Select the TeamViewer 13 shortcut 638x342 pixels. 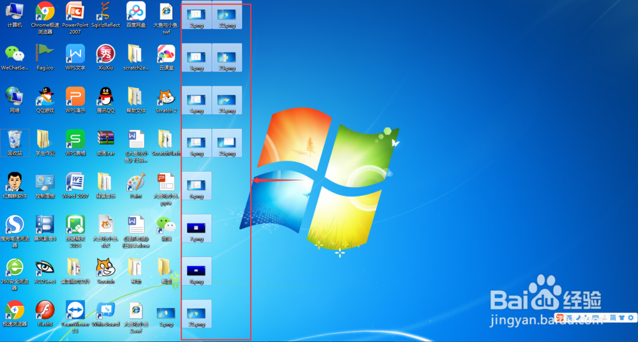[75, 317]
